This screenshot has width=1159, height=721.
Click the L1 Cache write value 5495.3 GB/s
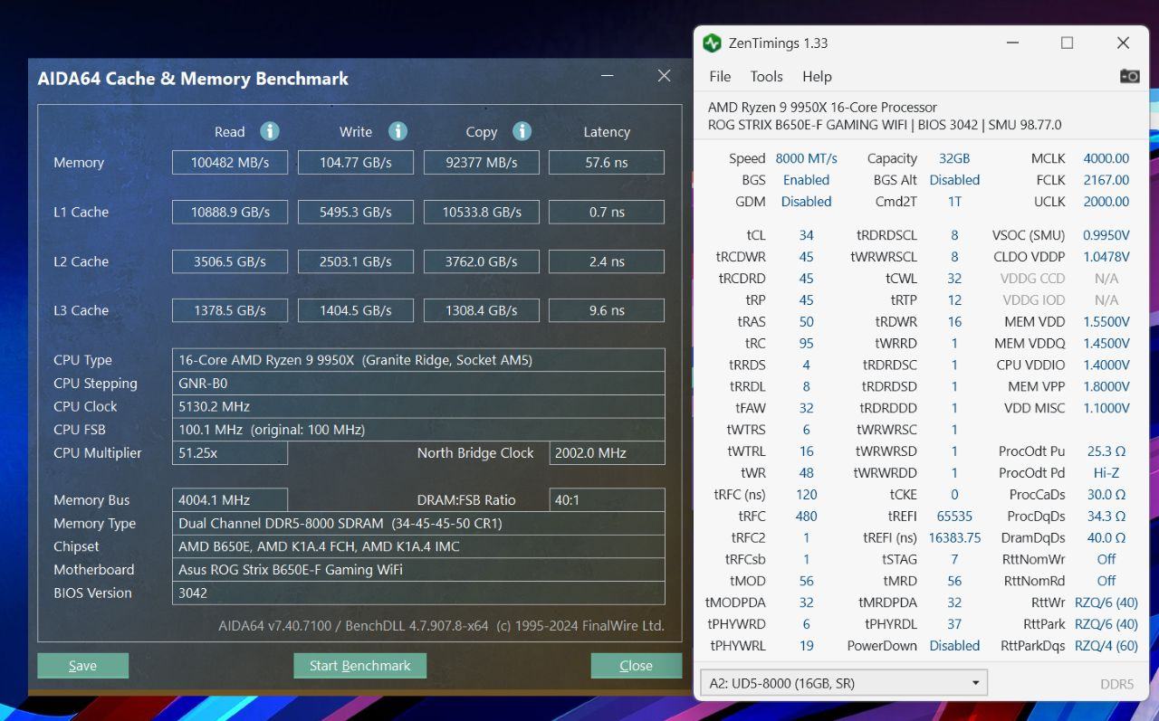(356, 213)
